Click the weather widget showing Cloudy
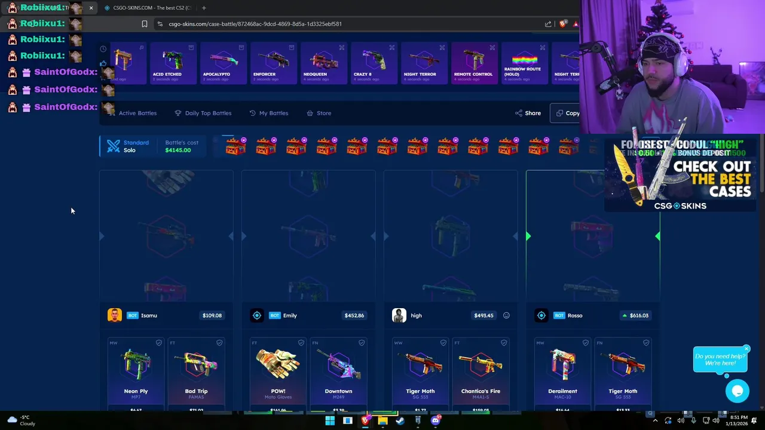This screenshot has width=765, height=430. point(20,420)
